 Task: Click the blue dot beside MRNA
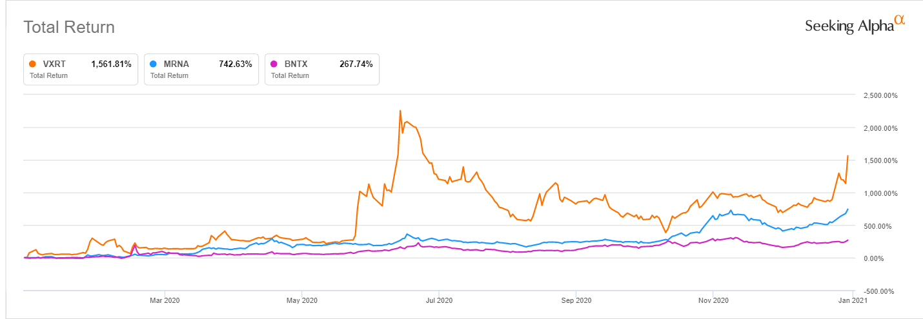(x=153, y=64)
